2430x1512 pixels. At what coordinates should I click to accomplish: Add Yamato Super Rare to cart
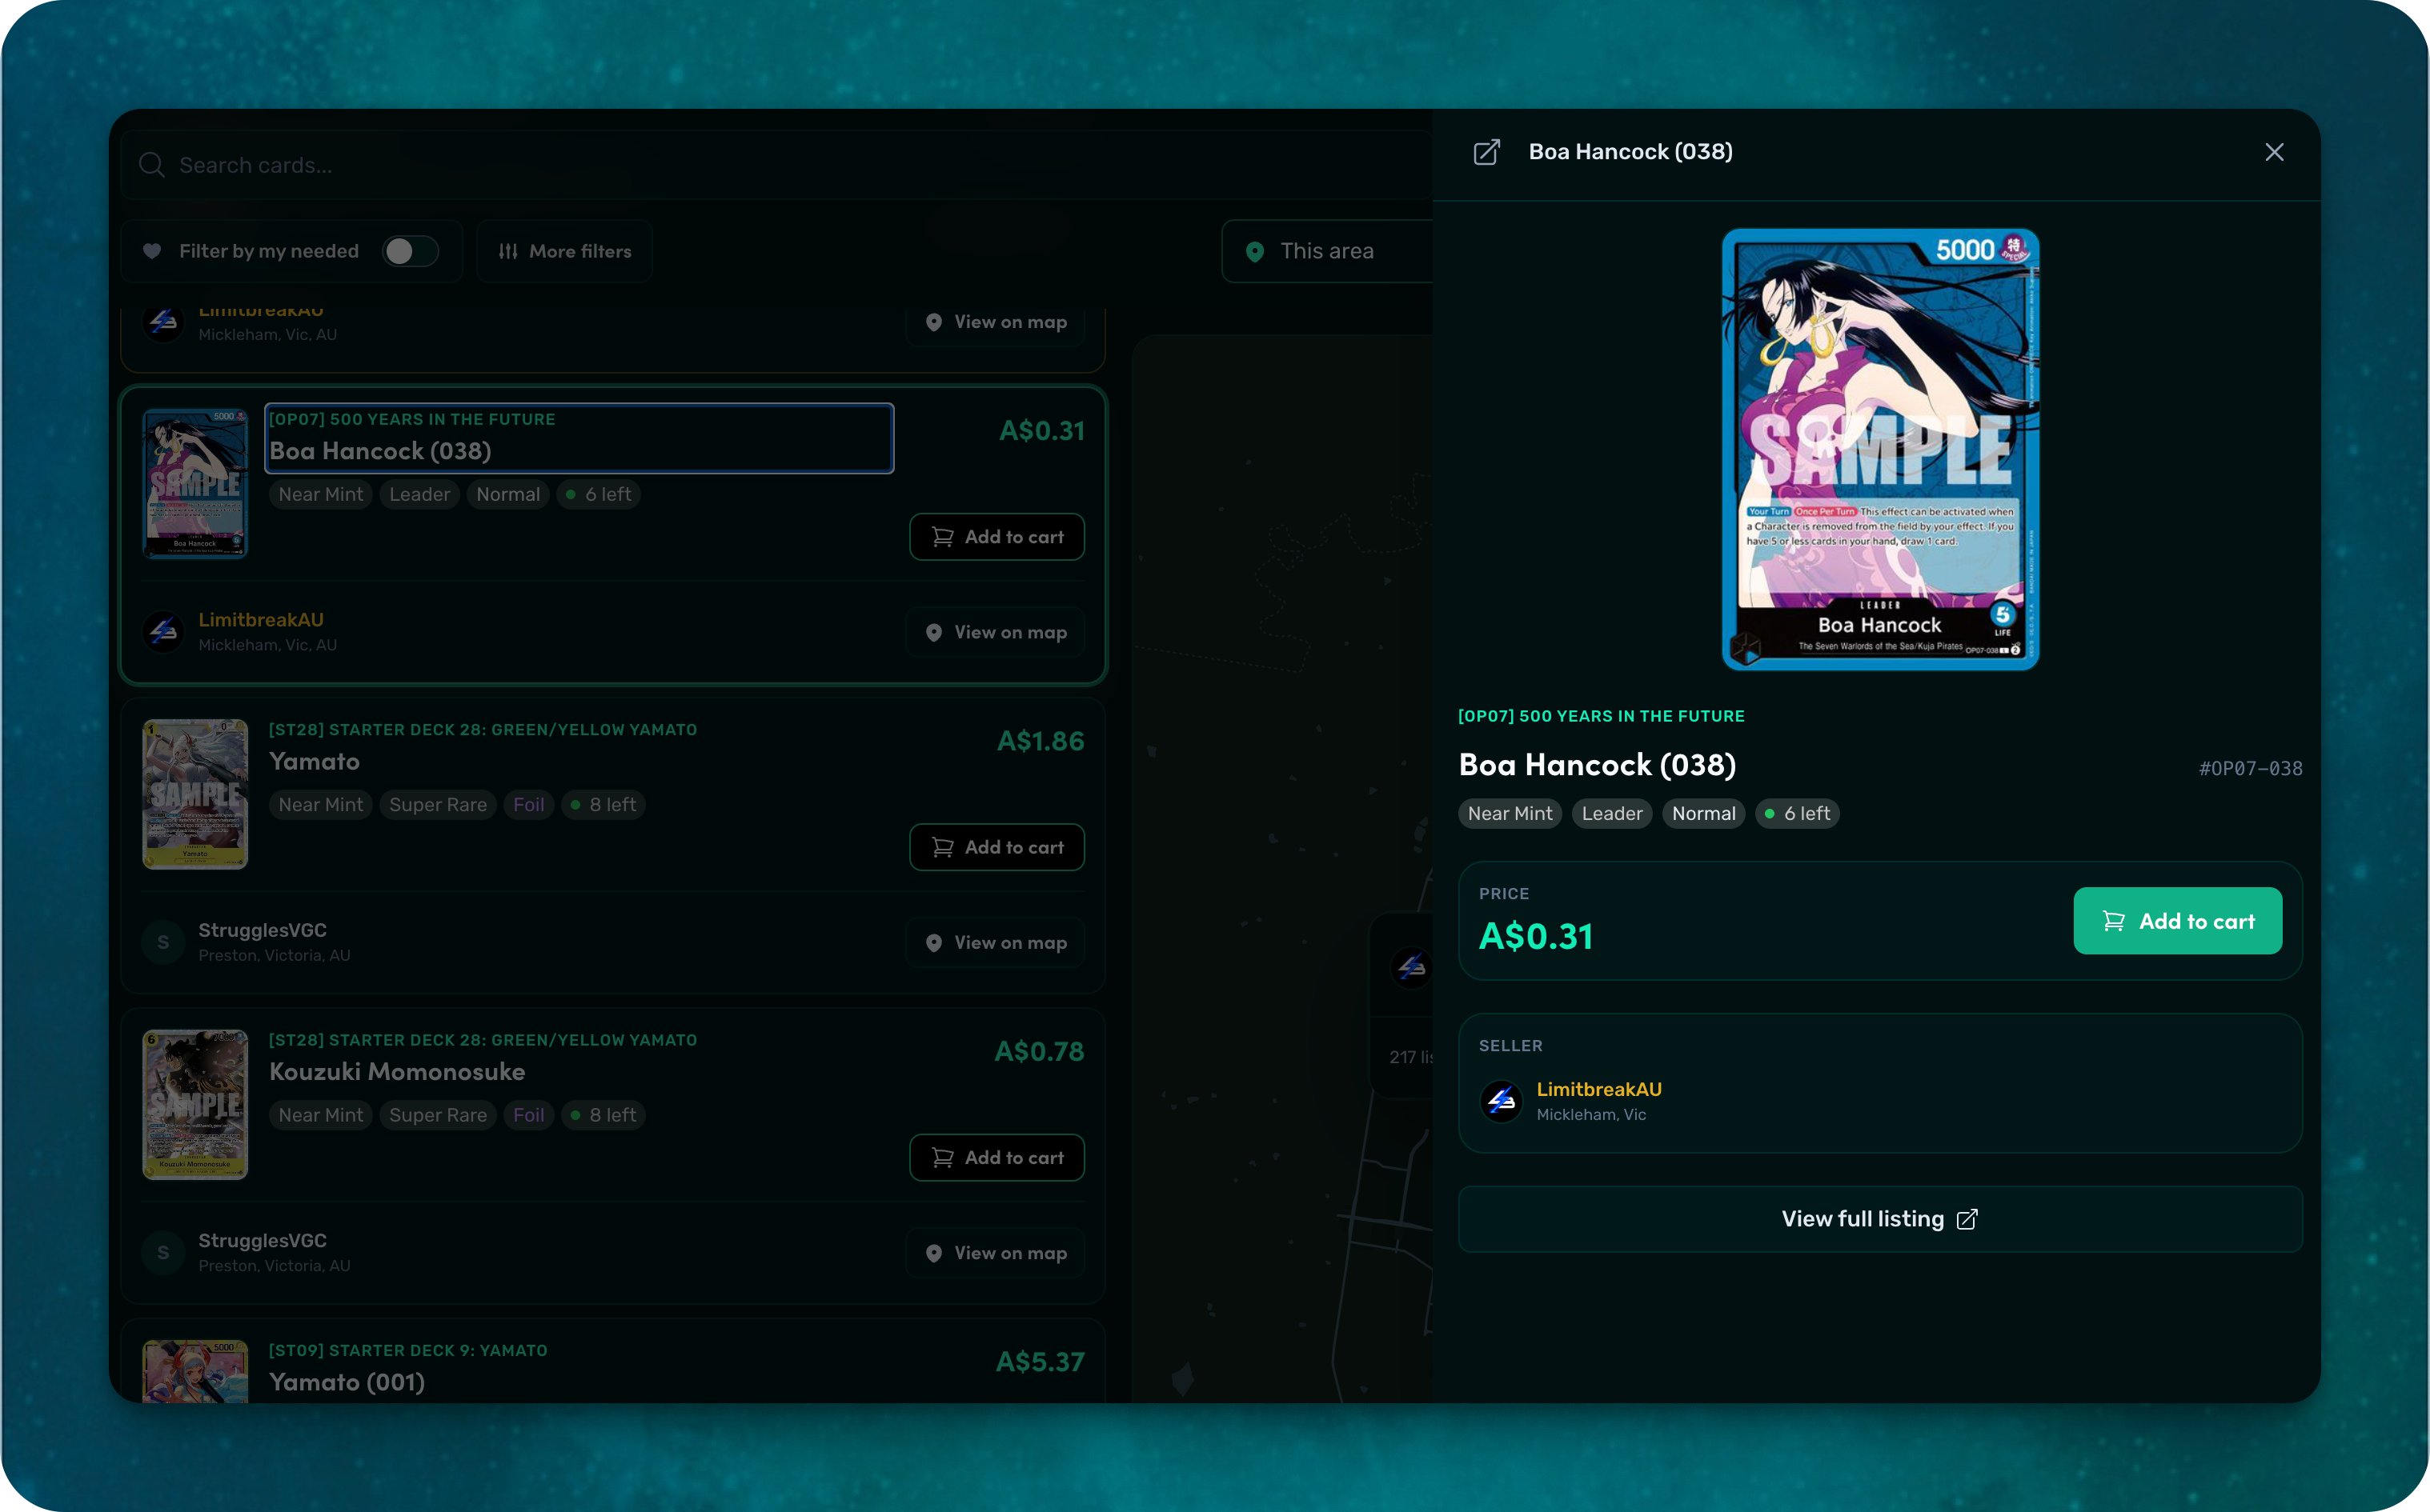[x=996, y=847]
